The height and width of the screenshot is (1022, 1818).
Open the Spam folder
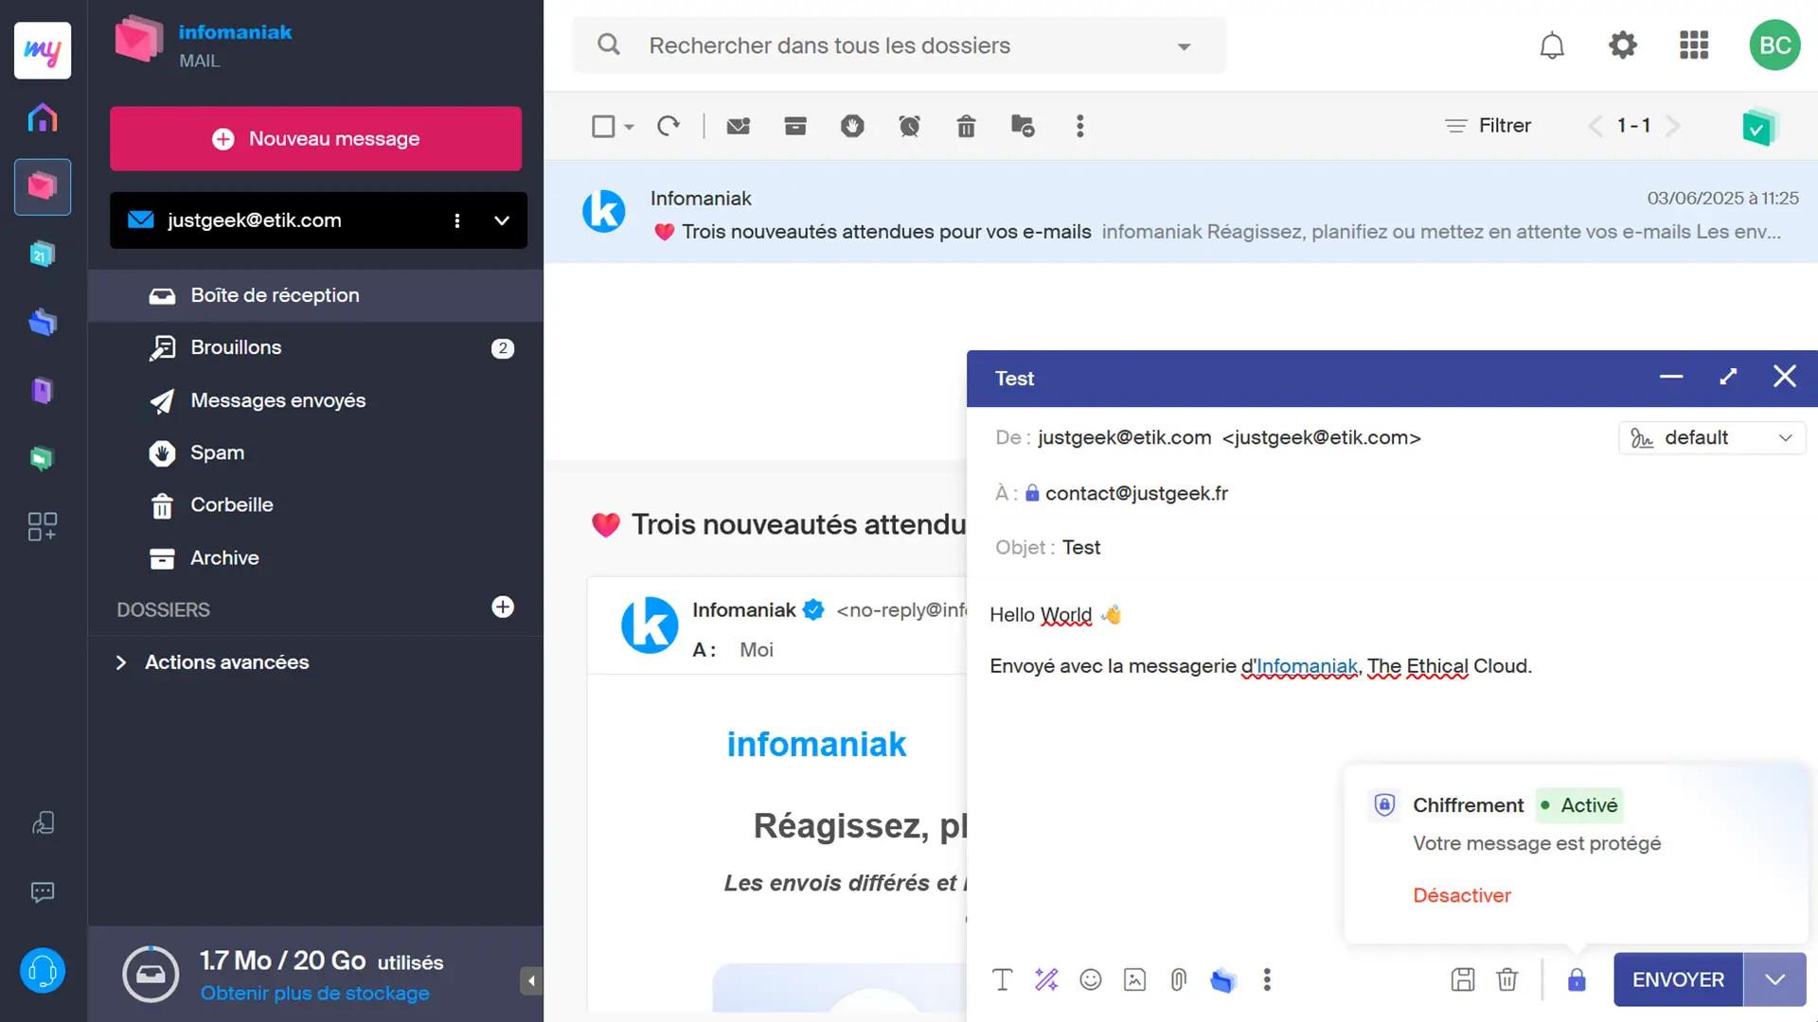pyautogui.click(x=315, y=452)
